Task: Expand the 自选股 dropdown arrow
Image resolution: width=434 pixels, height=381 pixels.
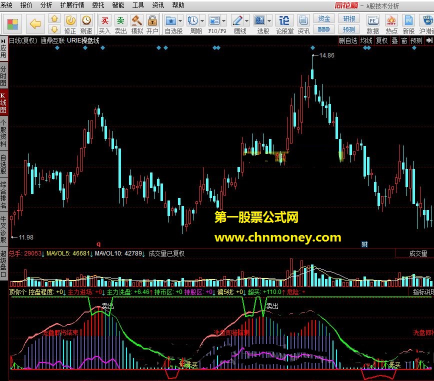Action: pos(180,21)
